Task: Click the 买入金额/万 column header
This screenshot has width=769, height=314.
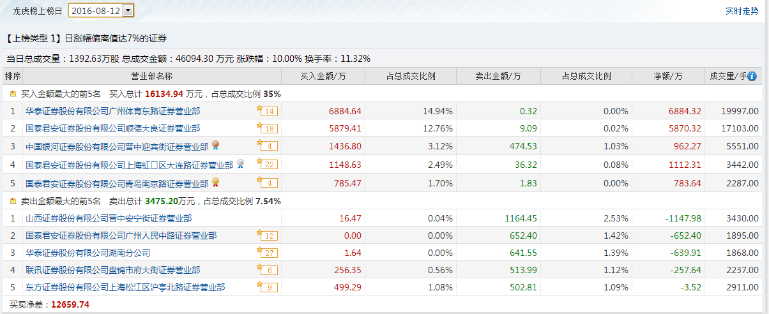Action: [323, 77]
